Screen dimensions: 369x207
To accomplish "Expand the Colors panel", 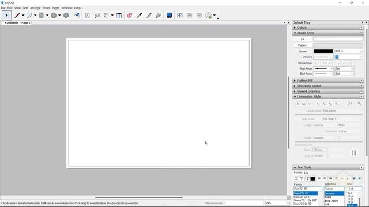I will (x=295, y=28).
